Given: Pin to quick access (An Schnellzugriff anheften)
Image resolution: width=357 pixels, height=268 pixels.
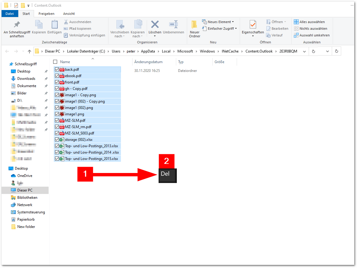Looking at the screenshot, I should 17,29.
